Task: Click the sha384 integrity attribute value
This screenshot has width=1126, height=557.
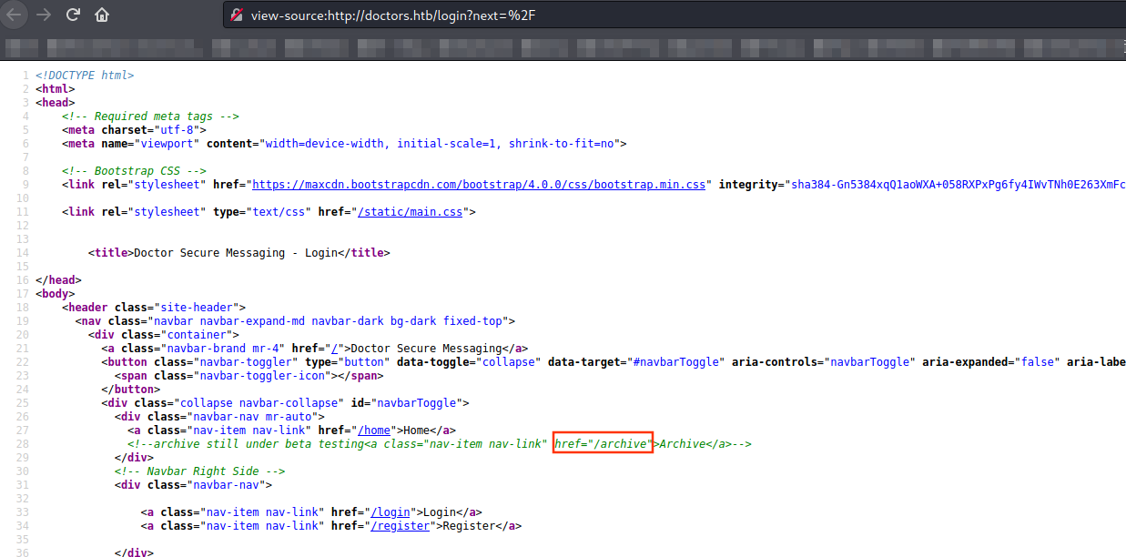Action: (956, 185)
